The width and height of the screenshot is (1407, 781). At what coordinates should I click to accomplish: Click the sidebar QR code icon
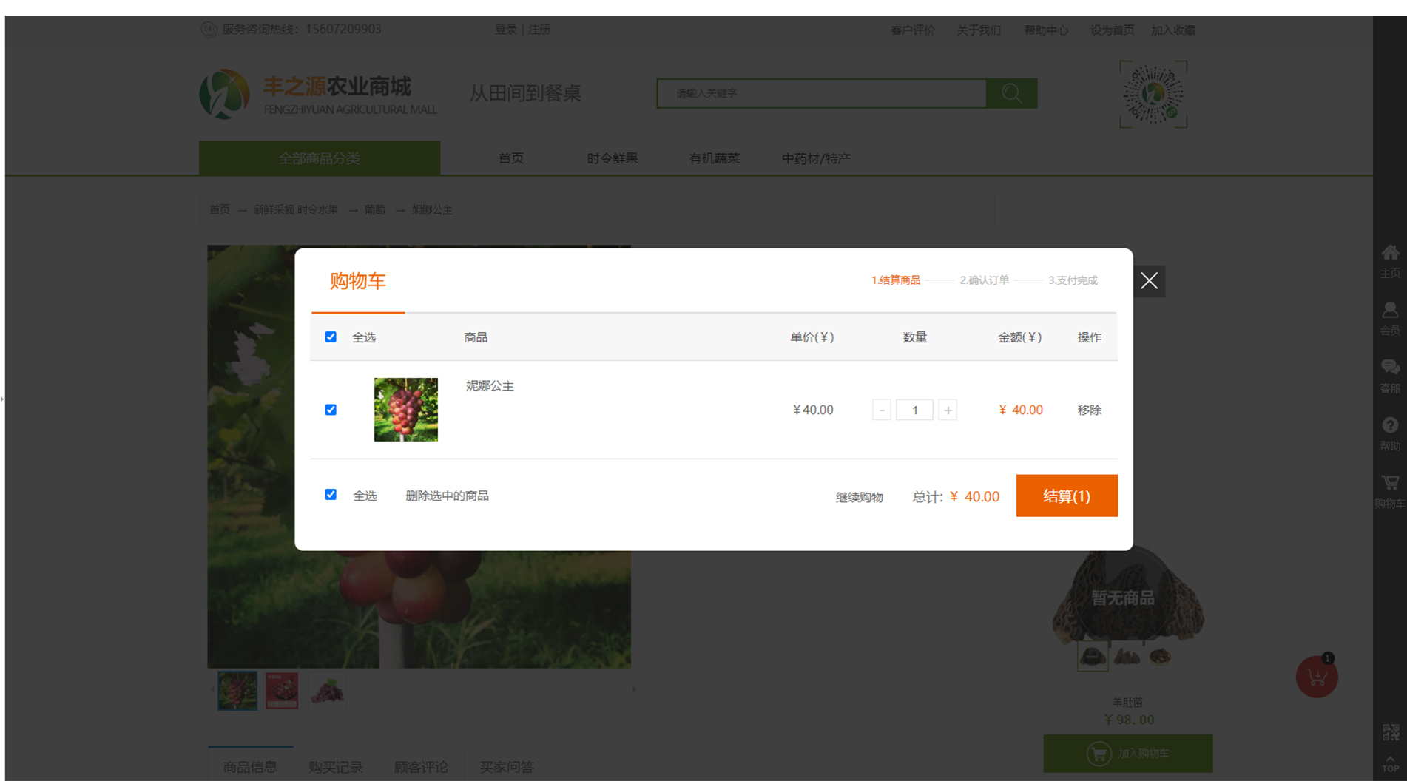(1390, 732)
